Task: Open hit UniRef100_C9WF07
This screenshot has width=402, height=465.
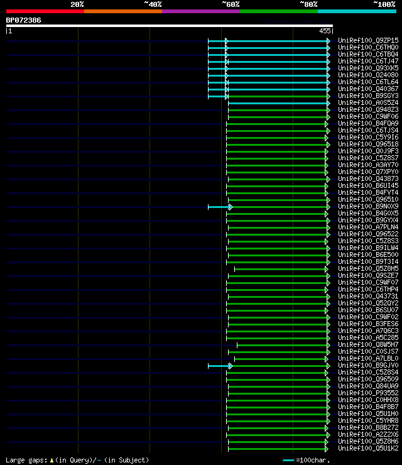Action: coord(368,282)
